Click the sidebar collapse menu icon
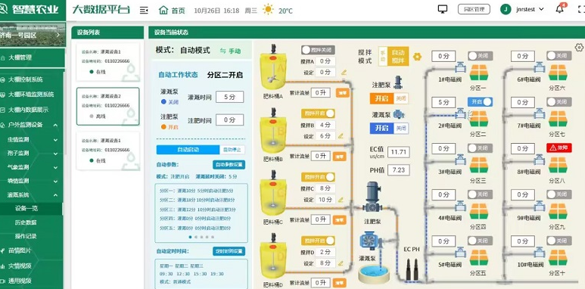 tap(144, 11)
